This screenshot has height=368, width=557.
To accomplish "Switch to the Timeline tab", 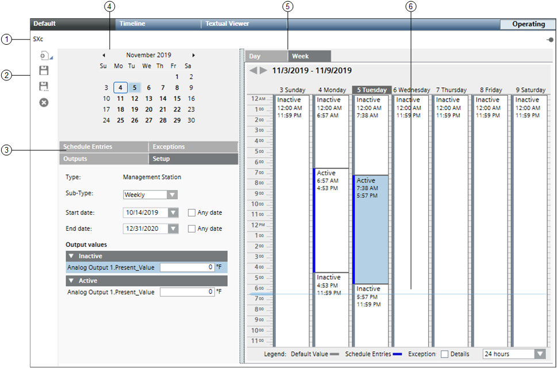I will pyautogui.click(x=132, y=24).
